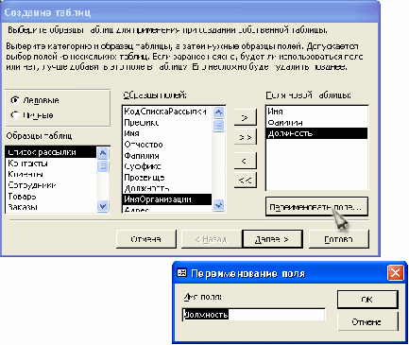Choose Клиенты in sample tables
The image size is (409, 345).
point(51,174)
